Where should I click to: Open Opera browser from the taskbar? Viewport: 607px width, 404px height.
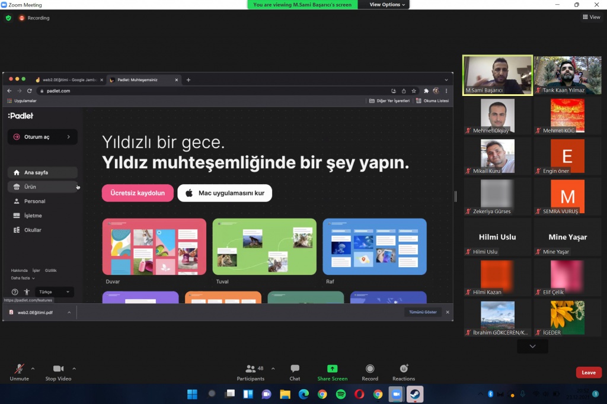(359, 395)
